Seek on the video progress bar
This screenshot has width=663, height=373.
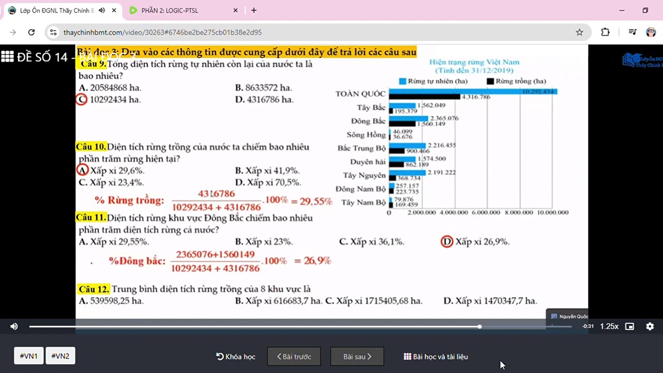point(300,326)
